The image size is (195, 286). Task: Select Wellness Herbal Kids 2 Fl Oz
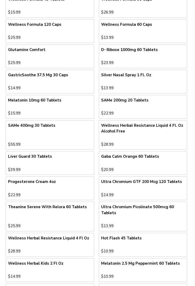[x=50, y=270]
